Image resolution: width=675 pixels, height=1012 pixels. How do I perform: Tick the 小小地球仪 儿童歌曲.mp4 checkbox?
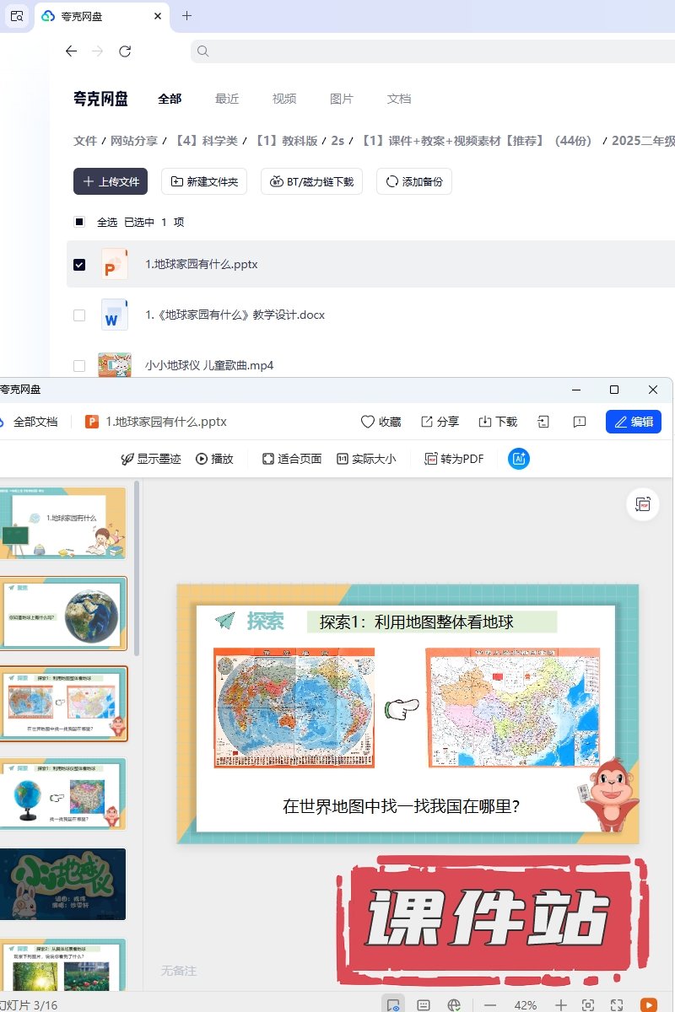[x=79, y=365]
